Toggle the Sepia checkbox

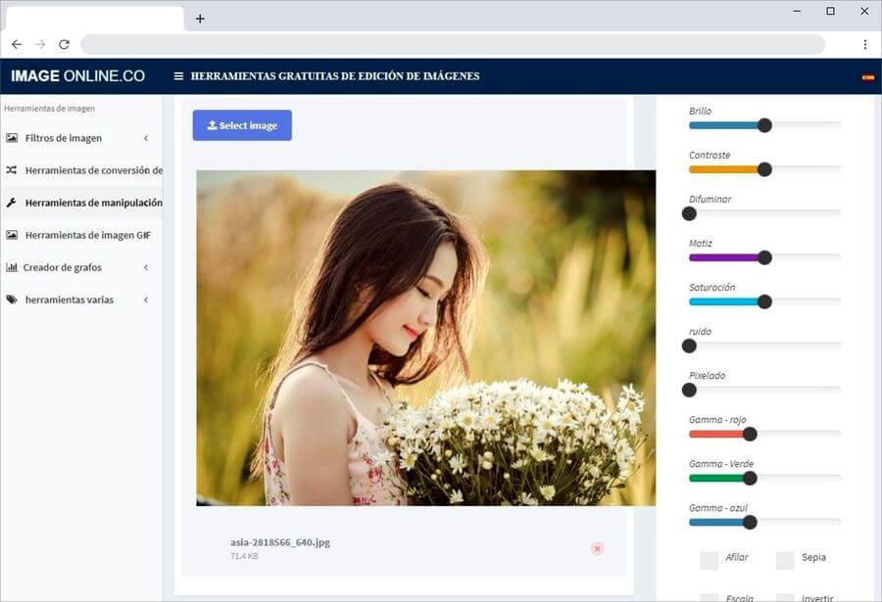785,561
